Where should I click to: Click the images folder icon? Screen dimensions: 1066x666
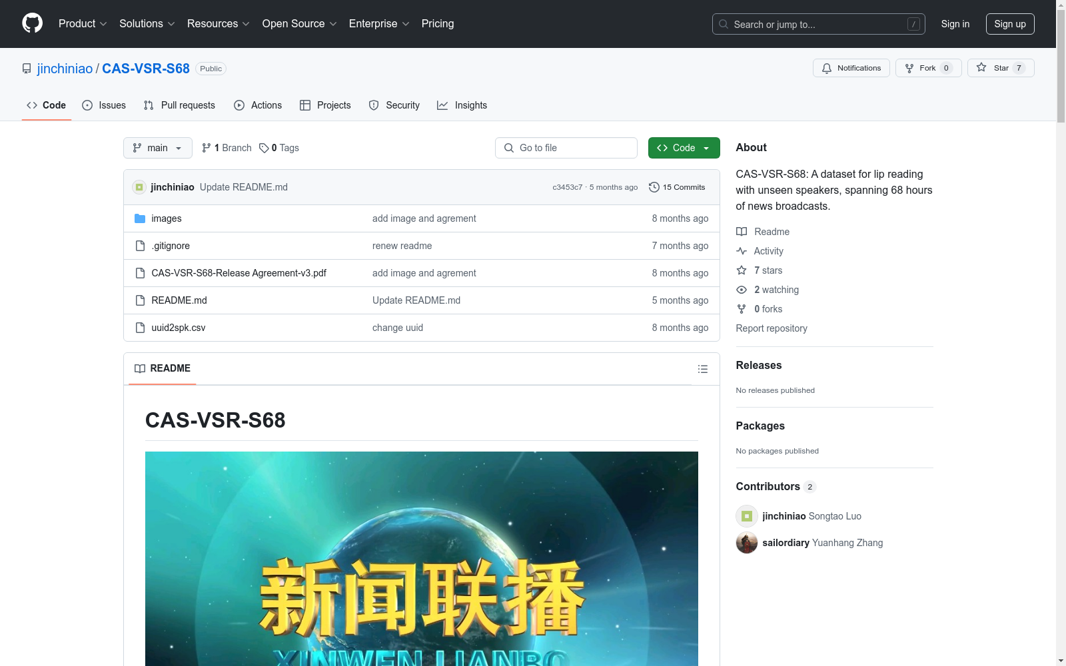click(x=140, y=218)
